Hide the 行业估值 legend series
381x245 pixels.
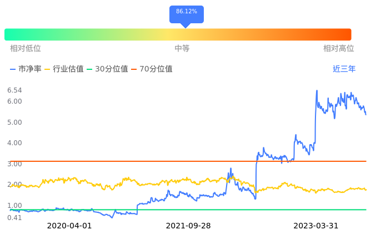63,69
